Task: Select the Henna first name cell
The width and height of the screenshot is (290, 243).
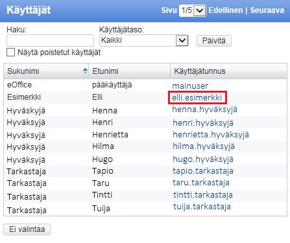Action: pyautogui.click(x=104, y=111)
